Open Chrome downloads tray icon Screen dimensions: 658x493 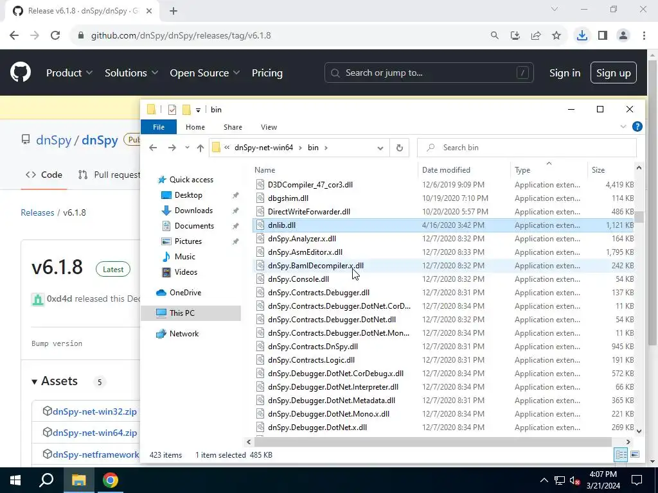(582, 36)
